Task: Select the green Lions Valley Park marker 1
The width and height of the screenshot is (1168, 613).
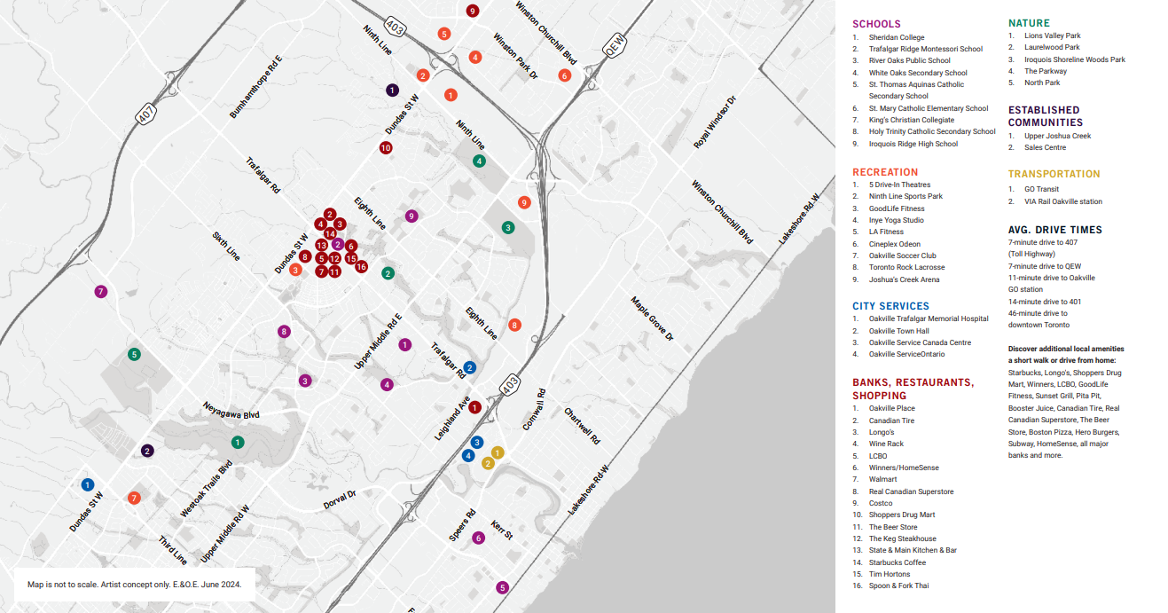Action: click(238, 442)
